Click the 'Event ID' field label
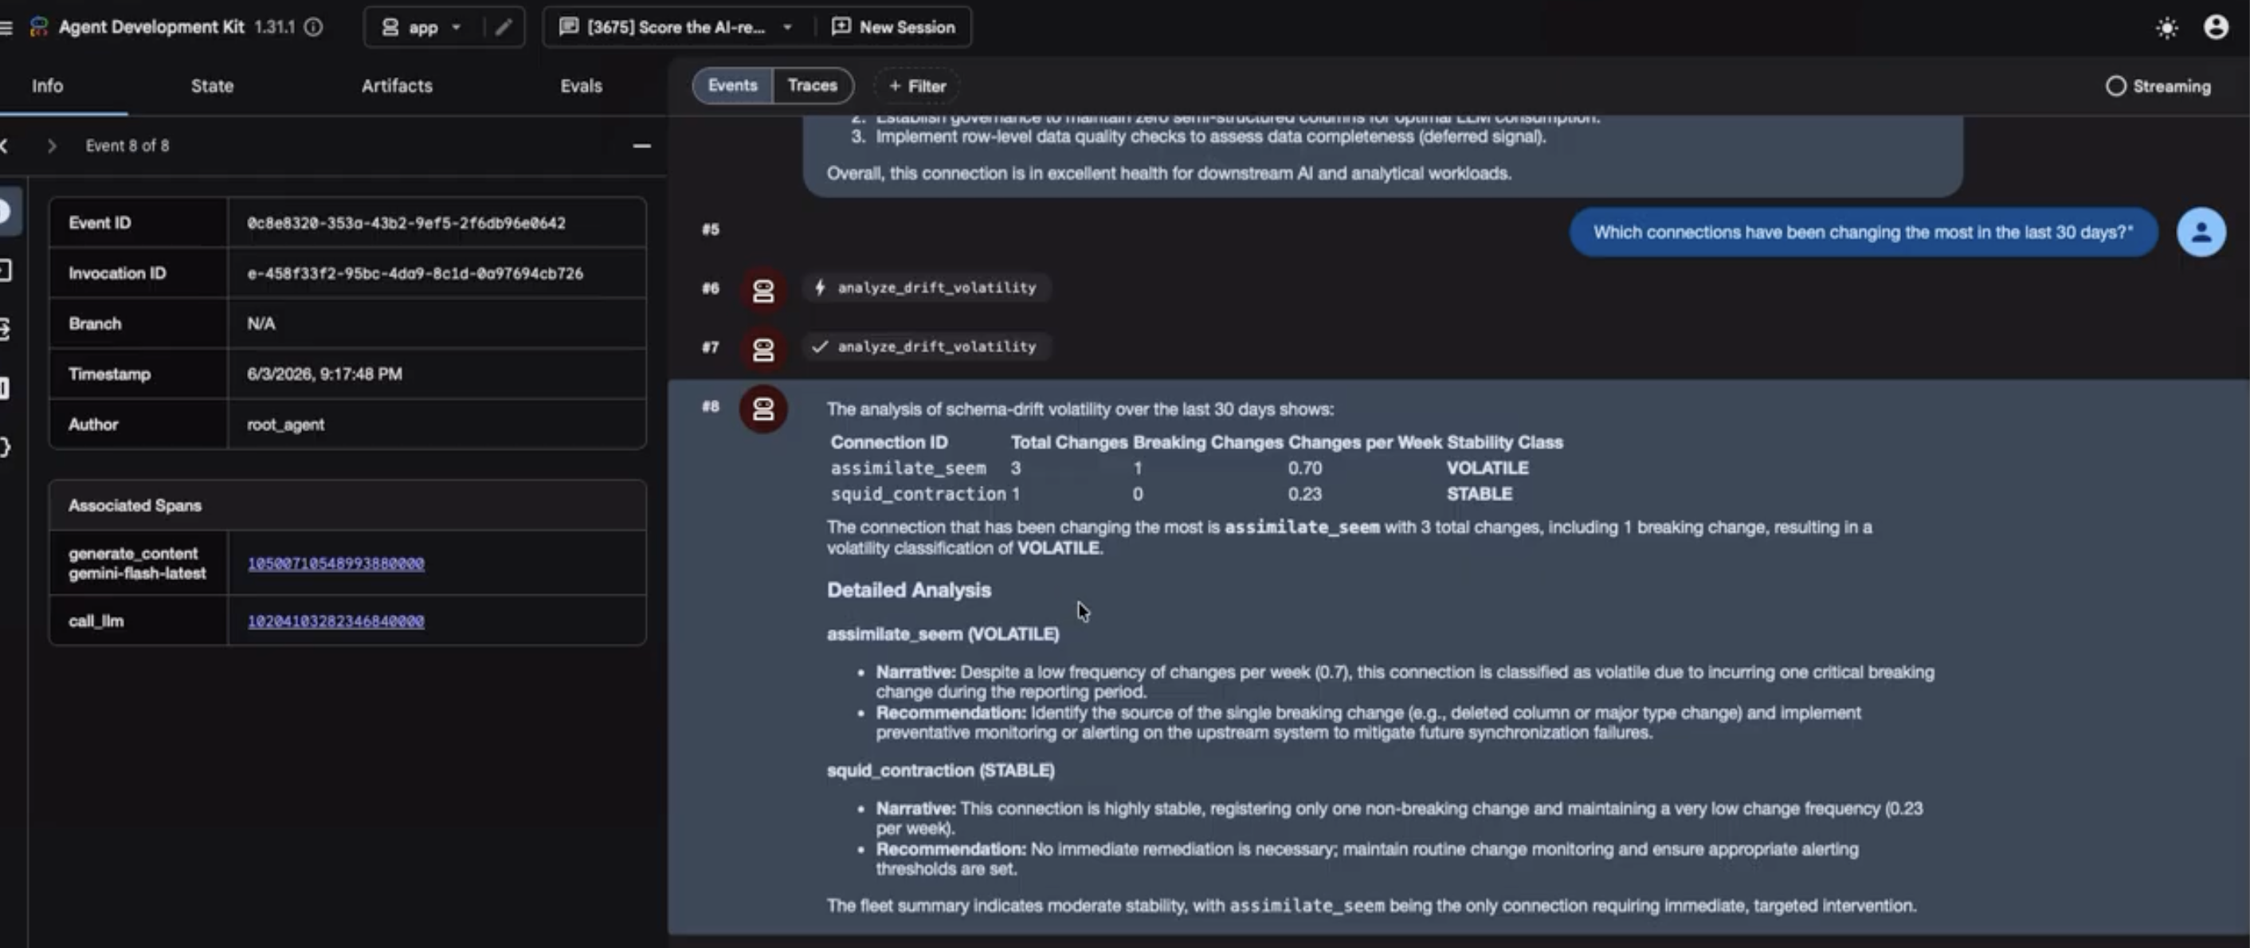 click(x=100, y=223)
